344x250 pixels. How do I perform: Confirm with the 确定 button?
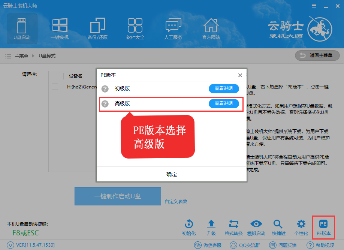tap(172, 174)
